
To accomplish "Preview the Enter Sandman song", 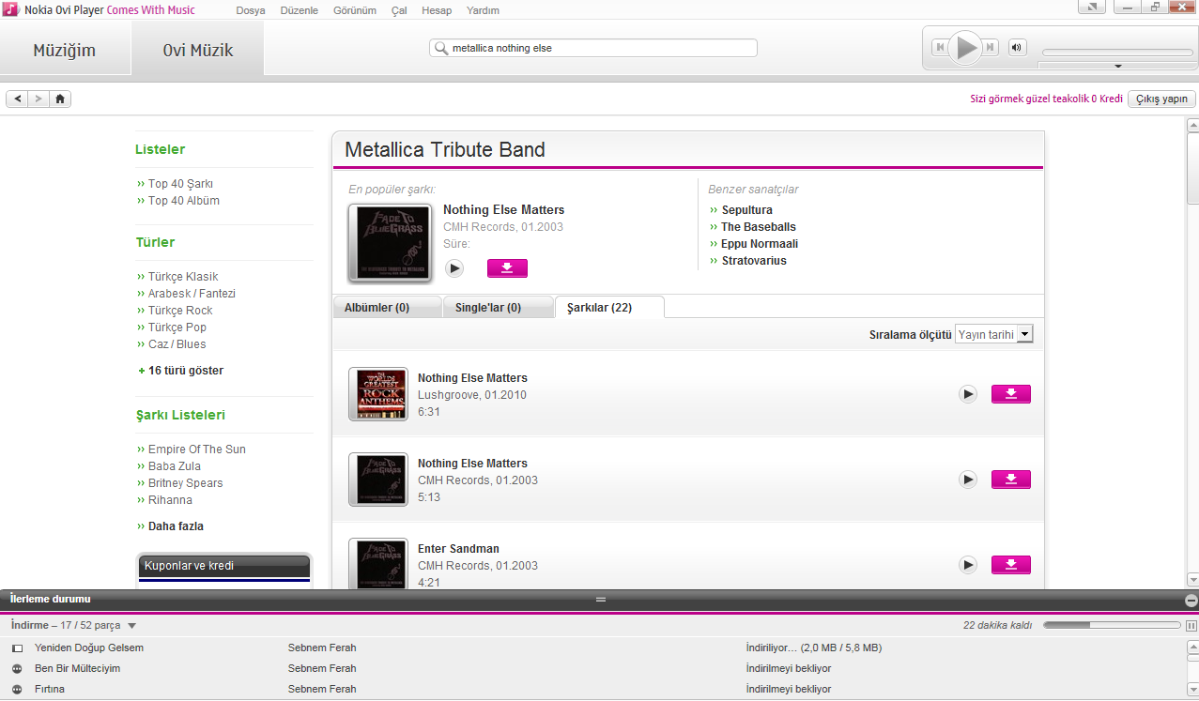I will coord(967,565).
